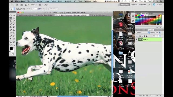This screenshot has height=97, width=173.
Task: Click the Spotlight search icon
Action: (x=161, y=1)
